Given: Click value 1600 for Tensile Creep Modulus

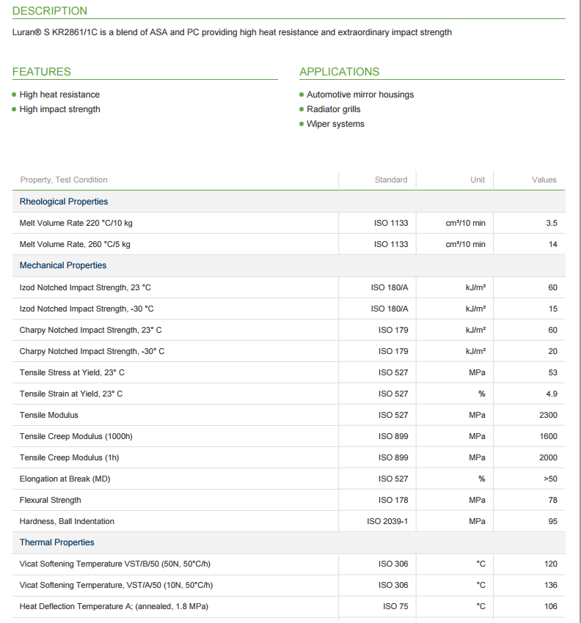Looking at the screenshot, I should click(548, 436).
